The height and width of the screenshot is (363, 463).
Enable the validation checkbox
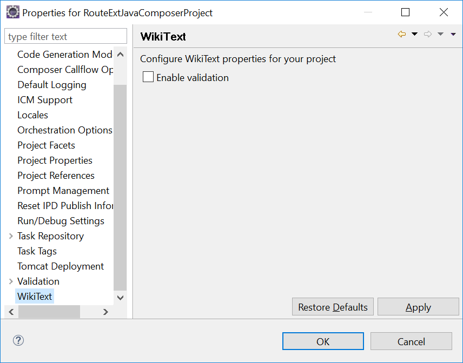[x=148, y=77]
